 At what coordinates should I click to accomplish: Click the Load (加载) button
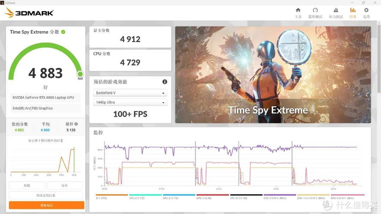[27, 185]
